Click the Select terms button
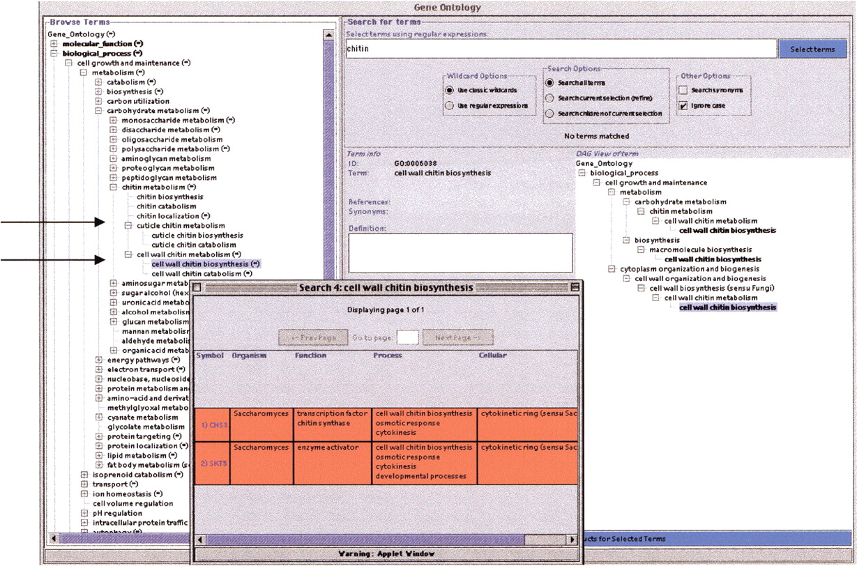The width and height of the screenshot is (857, 566). tap(812, 49)
